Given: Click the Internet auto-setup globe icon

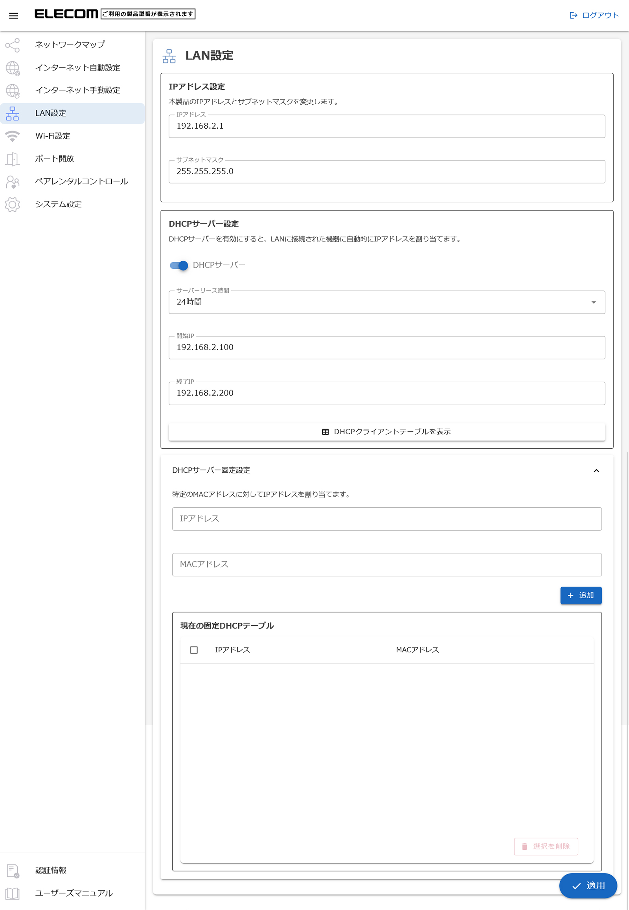Looking at the screenshot, I should (x=13, y=68).
